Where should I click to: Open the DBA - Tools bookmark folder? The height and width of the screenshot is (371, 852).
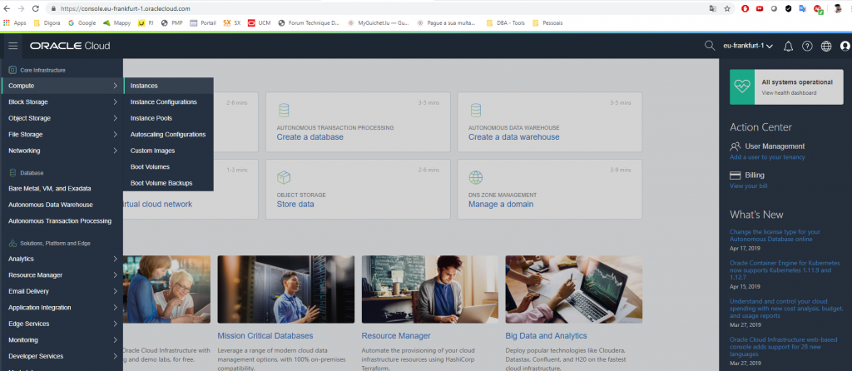506,22
